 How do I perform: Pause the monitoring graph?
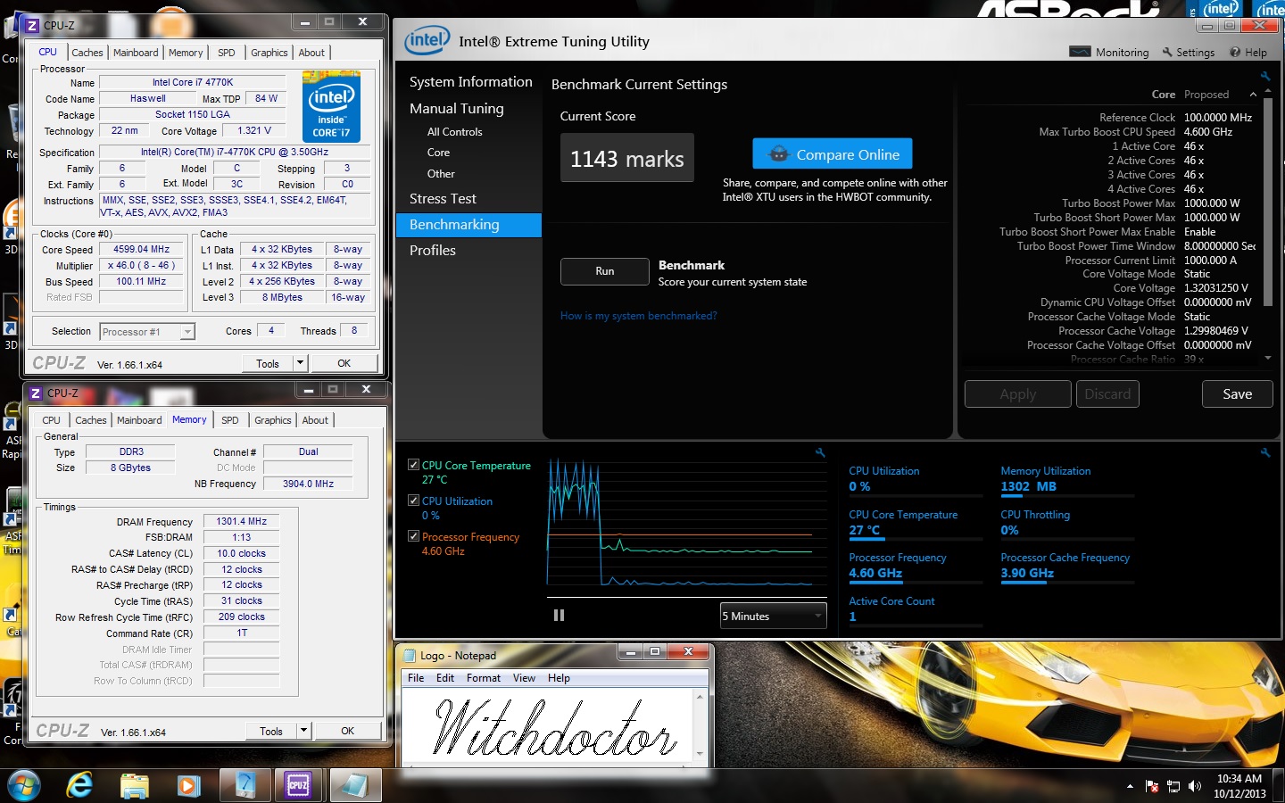point(559,615)
